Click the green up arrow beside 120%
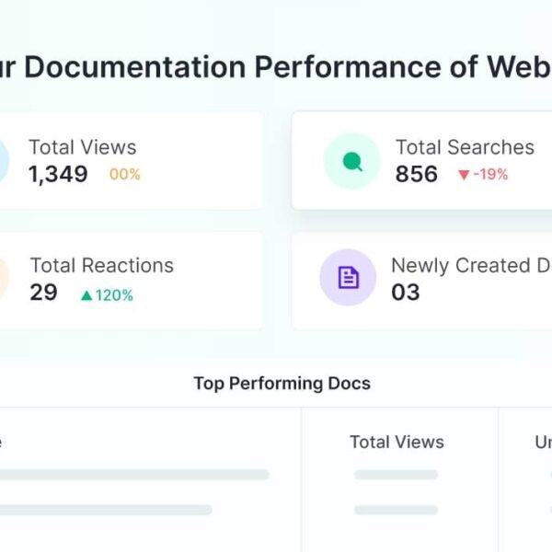This screenshot has height=552, width=552. (x=86, y=295)
